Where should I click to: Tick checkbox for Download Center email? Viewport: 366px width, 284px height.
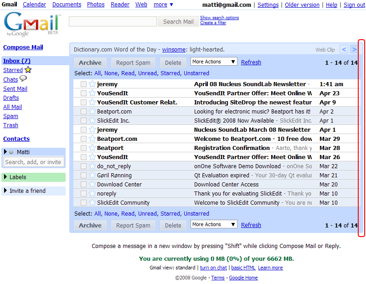(x=83, y=184)
